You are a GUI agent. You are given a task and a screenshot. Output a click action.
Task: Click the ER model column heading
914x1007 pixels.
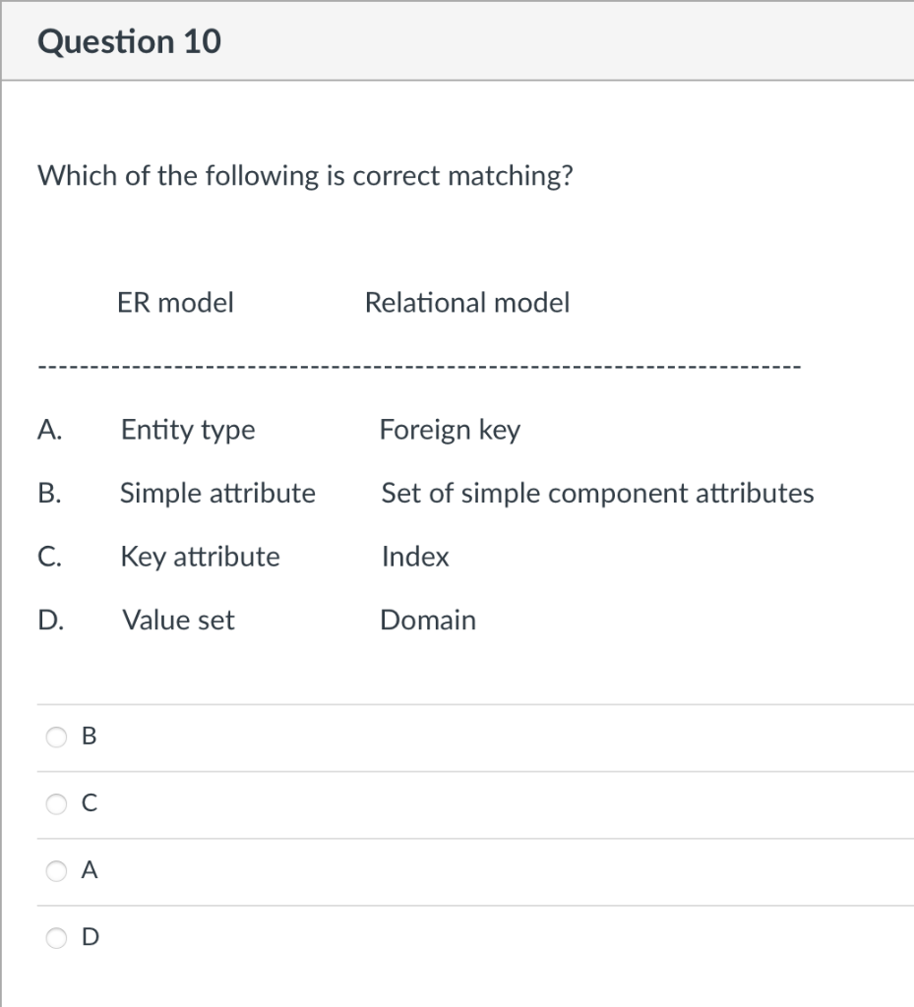click(175, 303)
